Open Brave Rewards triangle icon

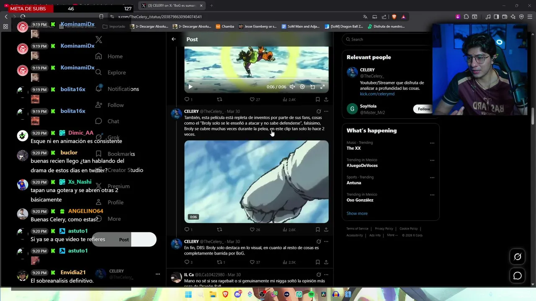click(x=403, y=17)
